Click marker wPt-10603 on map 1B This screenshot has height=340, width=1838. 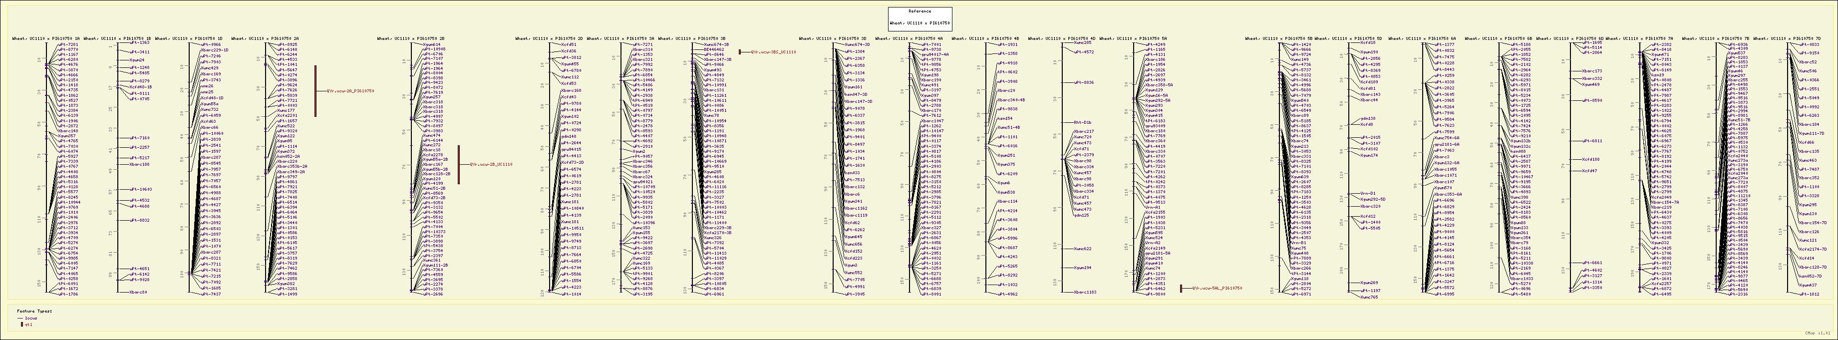(x=141, y=189)
